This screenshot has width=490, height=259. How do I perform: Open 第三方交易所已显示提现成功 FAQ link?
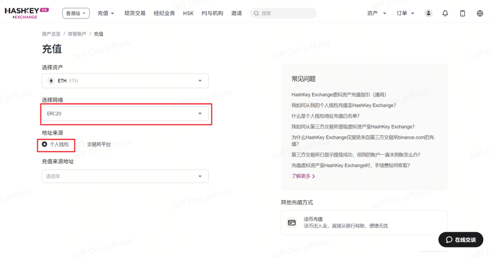click(356, 155)
